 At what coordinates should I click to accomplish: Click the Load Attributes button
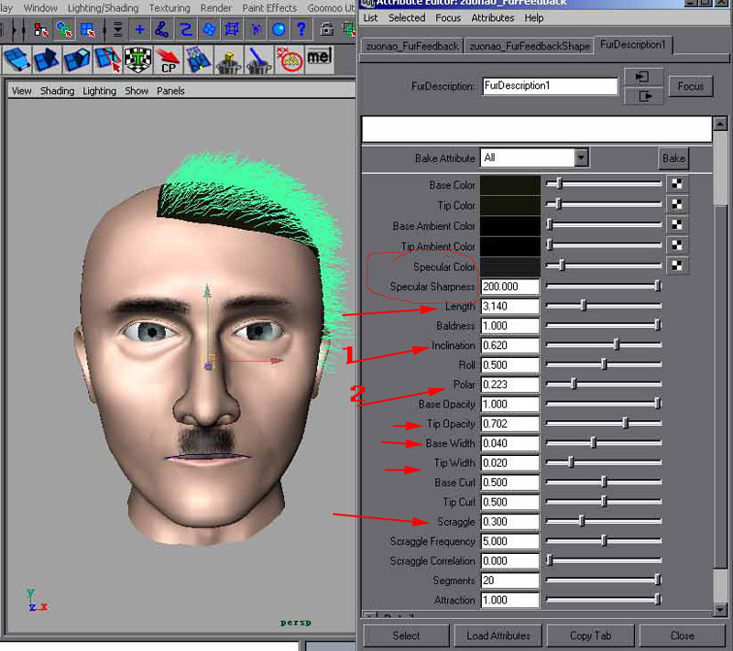click(498, 635)
